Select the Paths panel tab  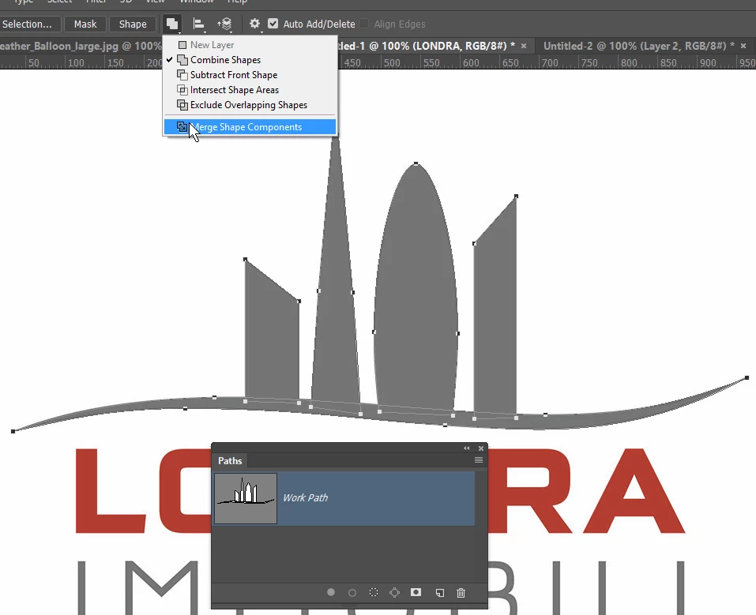coord(230,461)
